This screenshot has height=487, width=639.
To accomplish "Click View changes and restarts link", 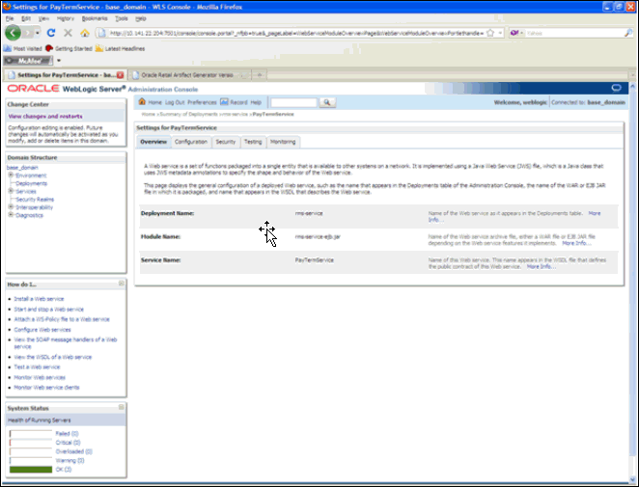I will tap(45, 117).
